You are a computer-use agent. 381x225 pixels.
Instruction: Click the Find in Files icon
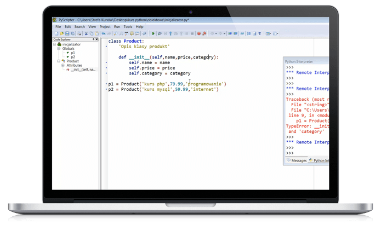point(132,33)
